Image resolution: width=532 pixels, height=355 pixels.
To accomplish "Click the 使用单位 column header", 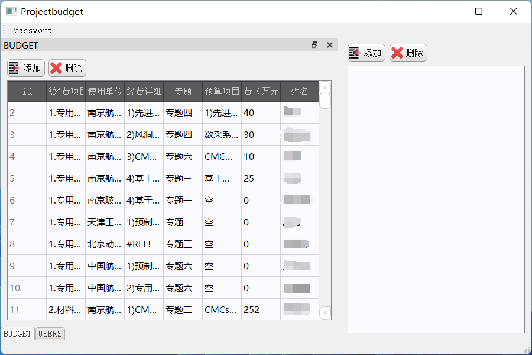I will coord(105,91).
